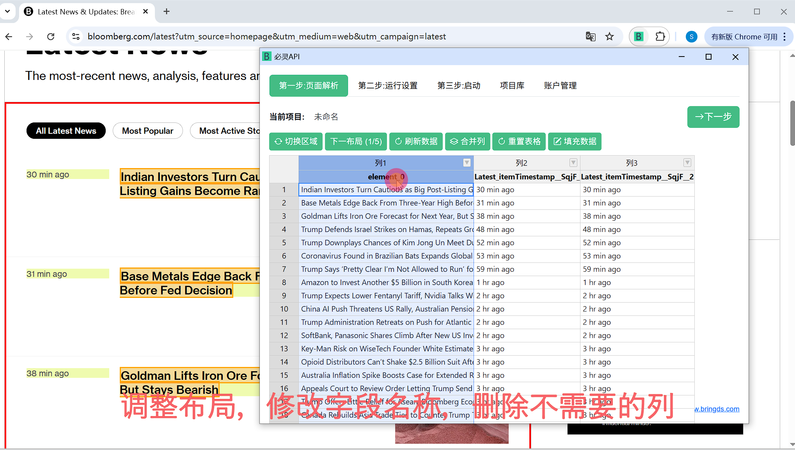The height and width of the screenshot is (450, 795).
Task: Select row 5 header in table
Action: click(x=284, y=243)
